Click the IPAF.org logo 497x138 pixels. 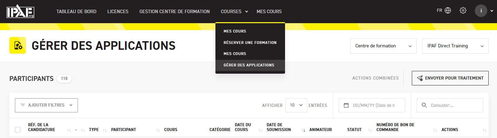pyautogui.click(x=20, y=11)
